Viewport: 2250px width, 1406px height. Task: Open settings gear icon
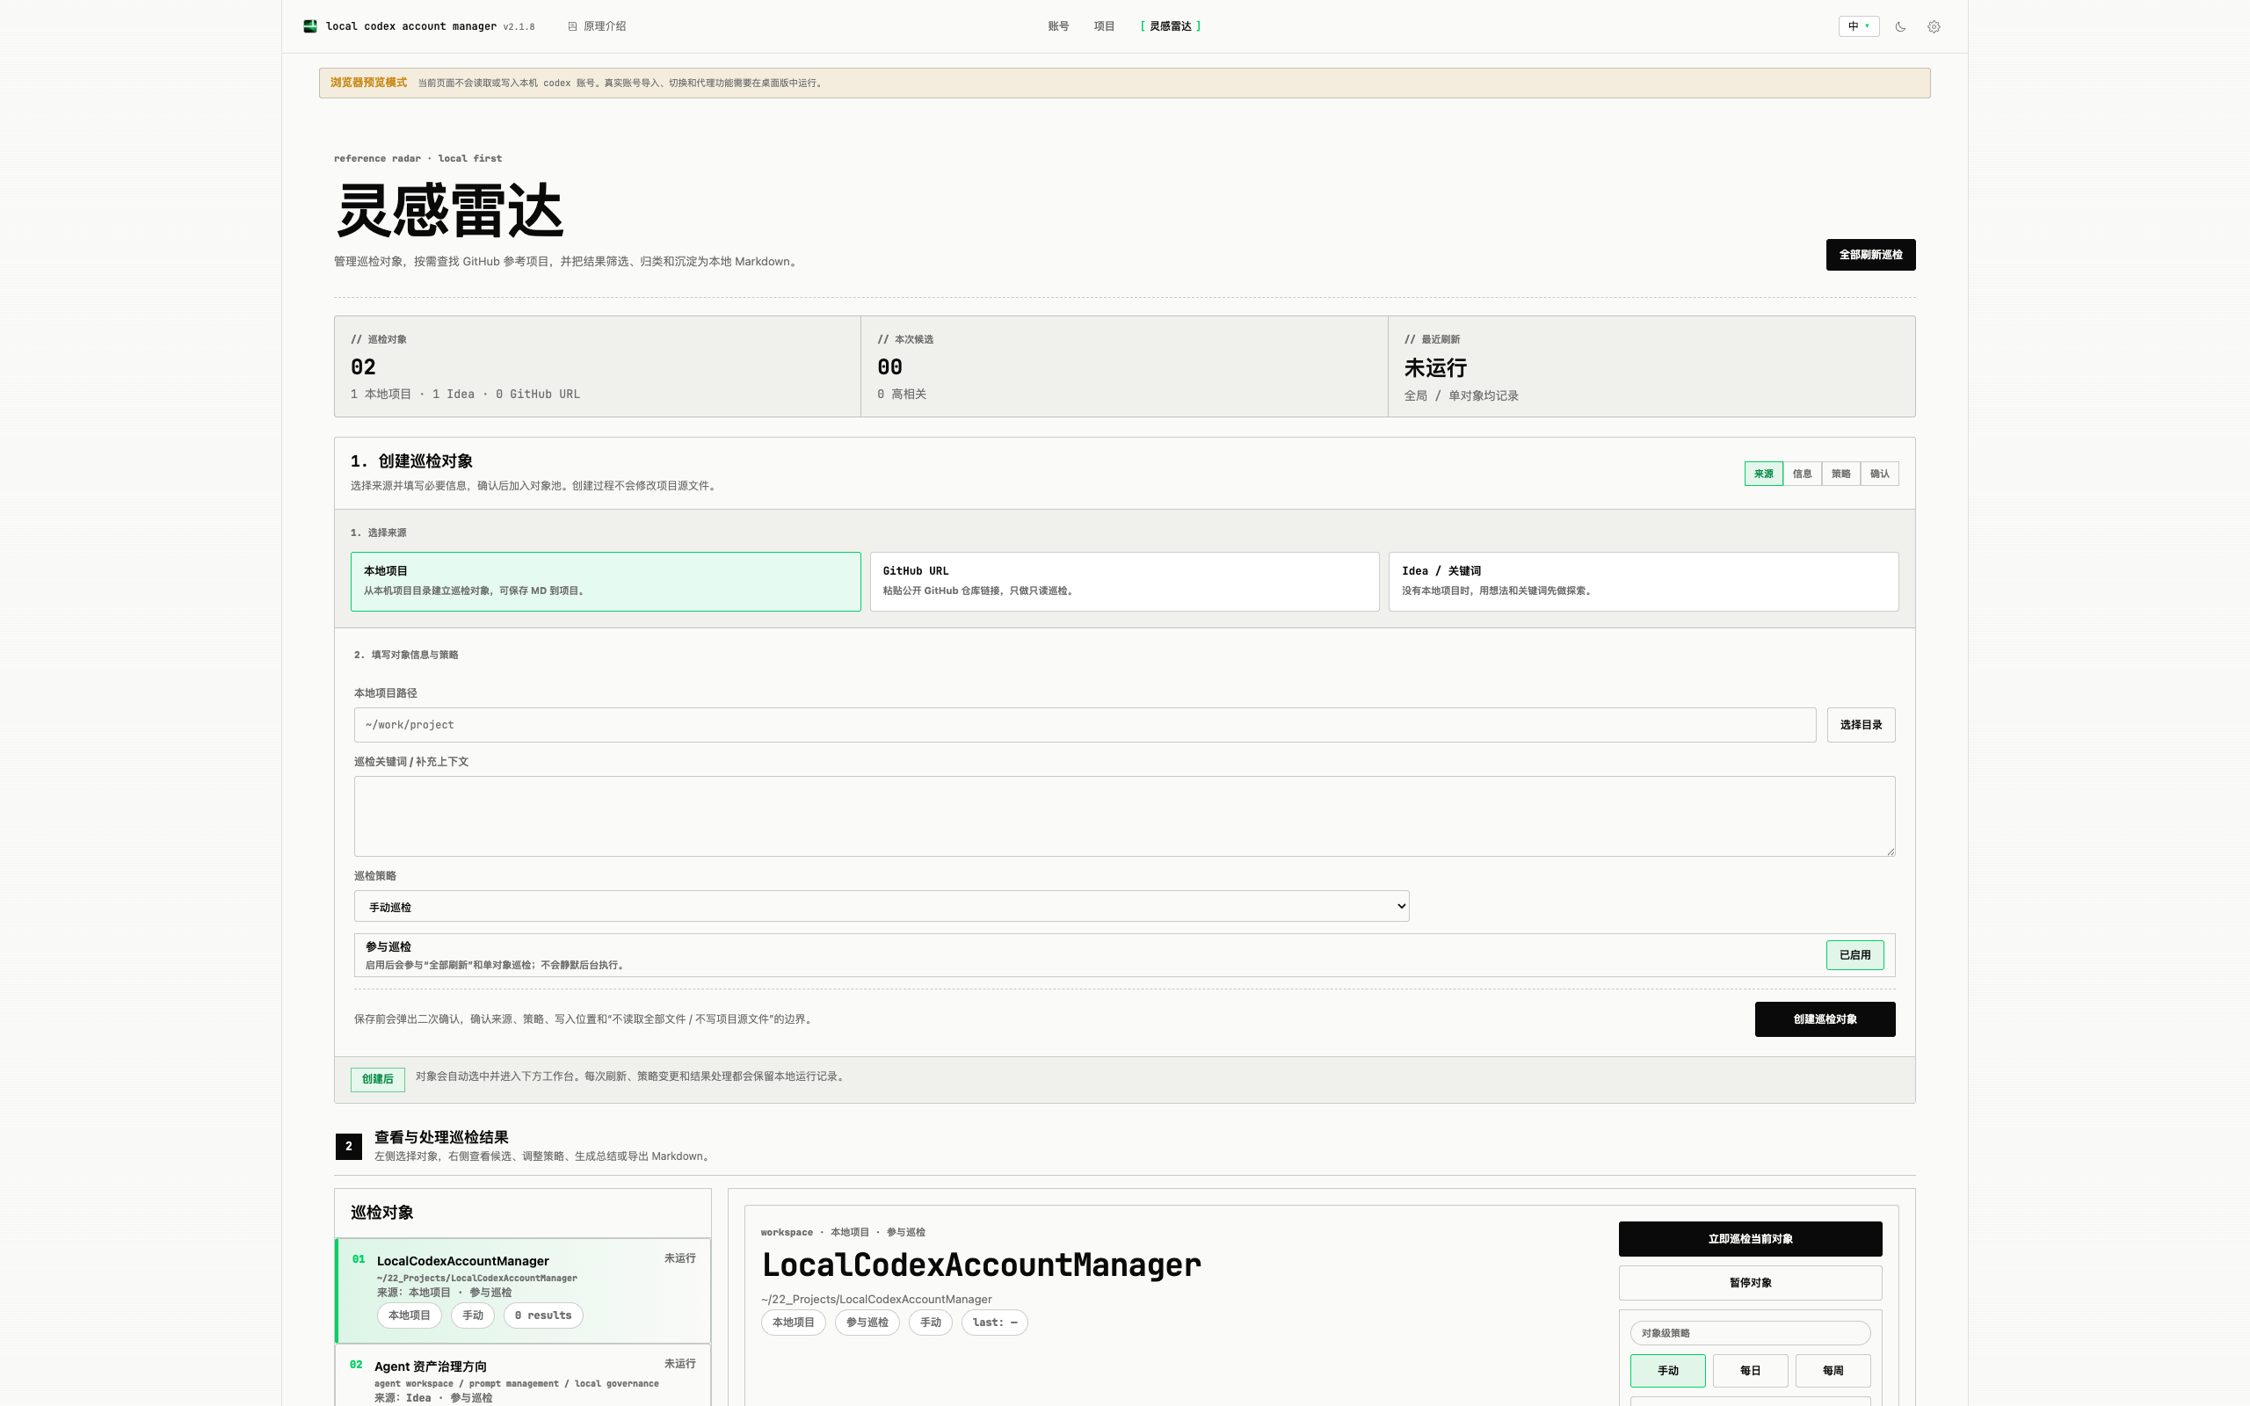pyautogui.click(x=1934, y=27)
